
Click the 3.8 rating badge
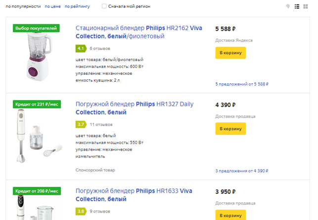coord(81,212)
